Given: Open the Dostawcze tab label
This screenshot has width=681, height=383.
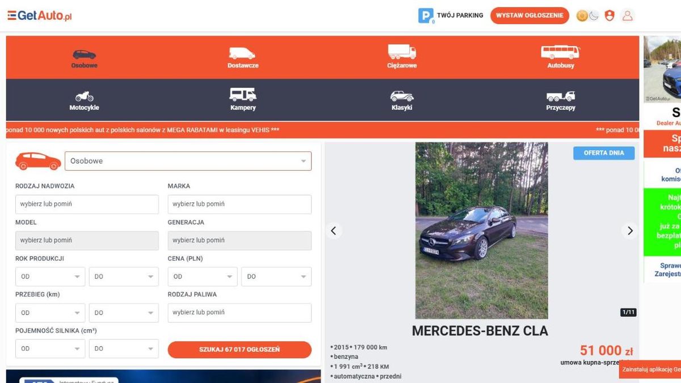Looking at the screenshot, I should pyautogui.click(x=243, y=66).
